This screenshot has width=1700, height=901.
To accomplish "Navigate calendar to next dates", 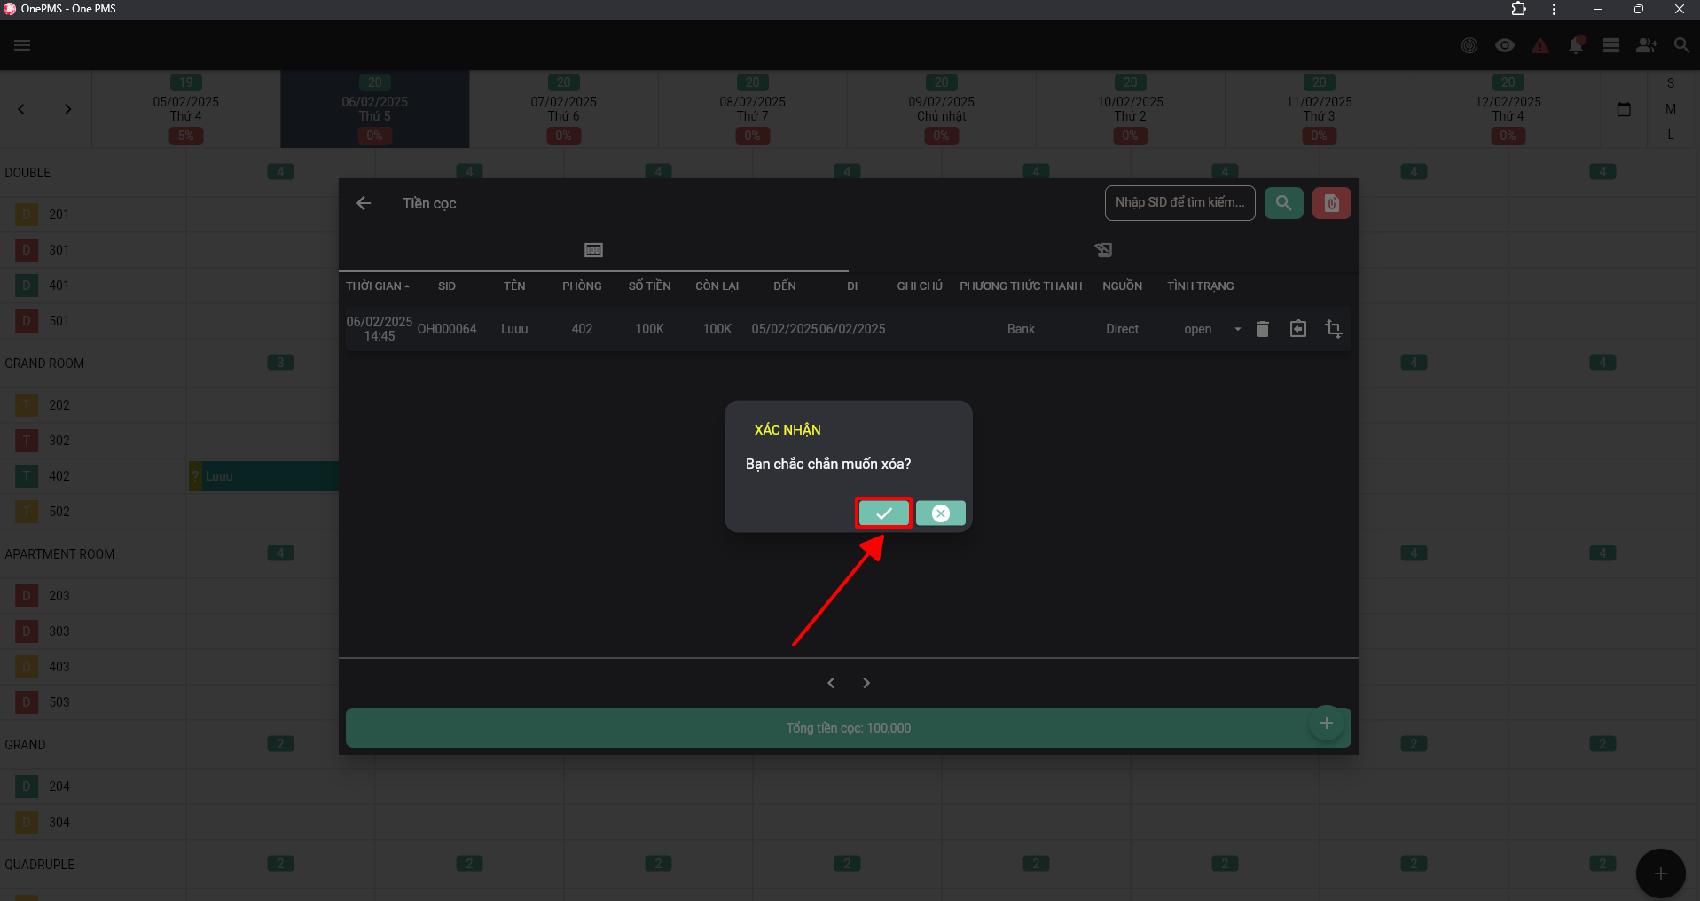I will [x=67, y=109].
